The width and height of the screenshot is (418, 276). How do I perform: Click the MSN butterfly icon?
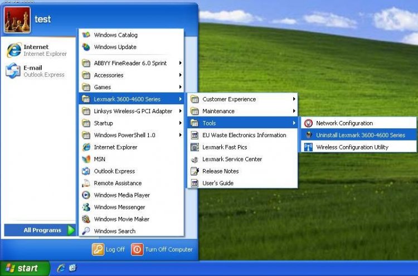click(86, 159)
